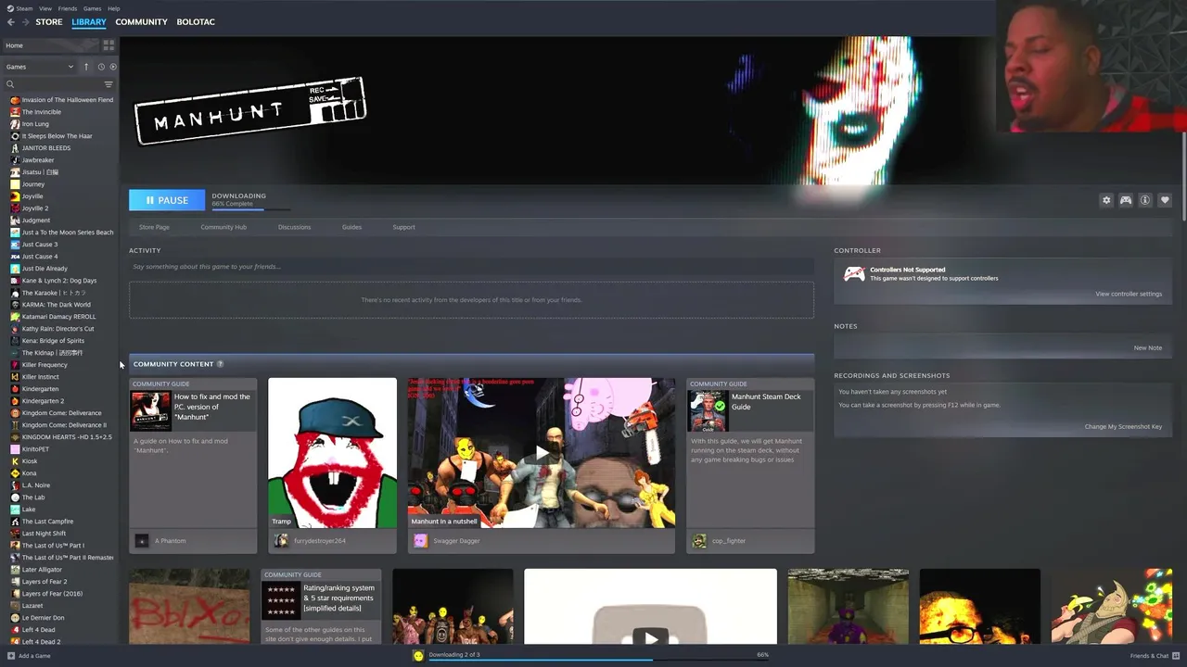Open the Home section in sidebar
Viewport: 1187px width, 667px height.
[50, 45]
